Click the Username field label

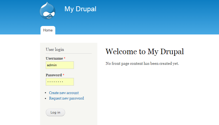[54, 59]
